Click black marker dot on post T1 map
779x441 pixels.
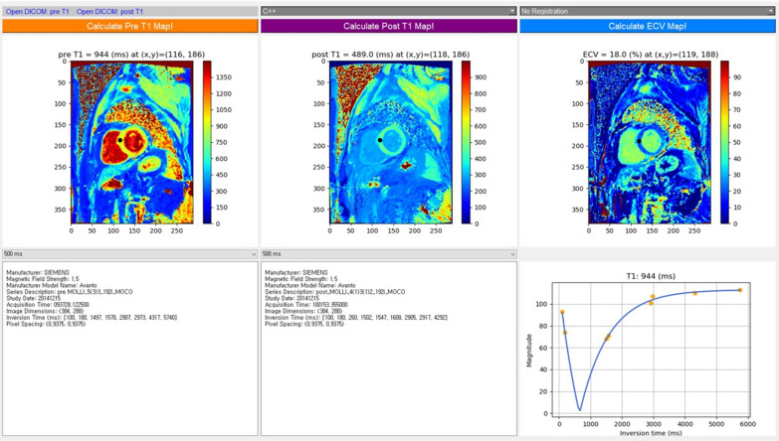tap(380, 140)
